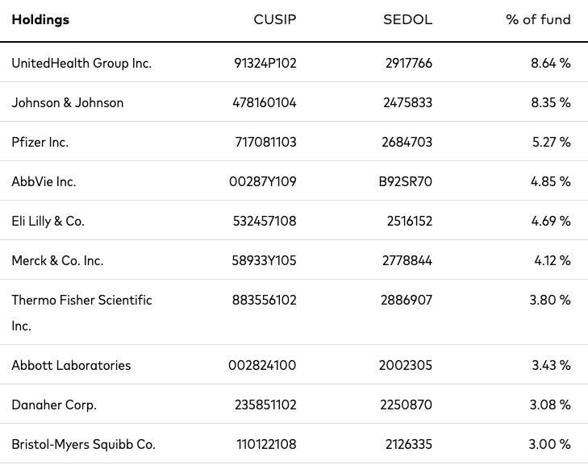The width and height of the screenshot is (588, 469).
Task: Click the % of fund column header
Action: pos(538,19)
